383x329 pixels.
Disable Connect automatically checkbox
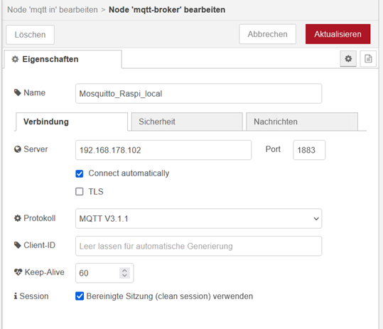point(80,173)
